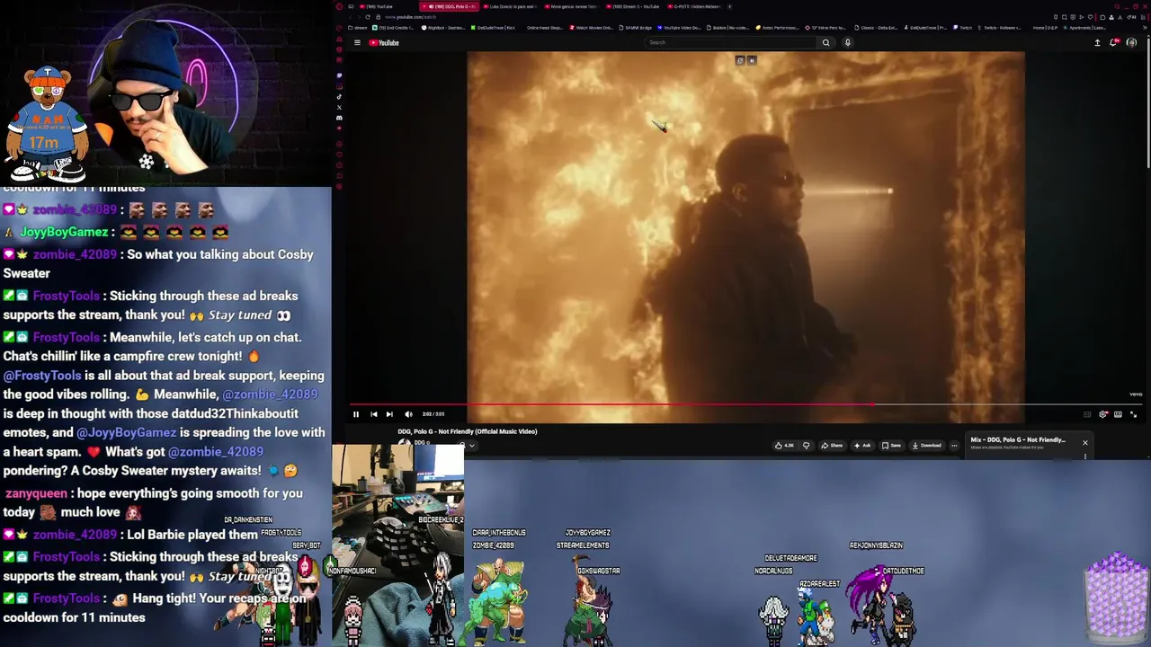The height and width of the screenshot is (647, 1151).
Task: Switch to first YouTube browser tab
Action: 379,6
